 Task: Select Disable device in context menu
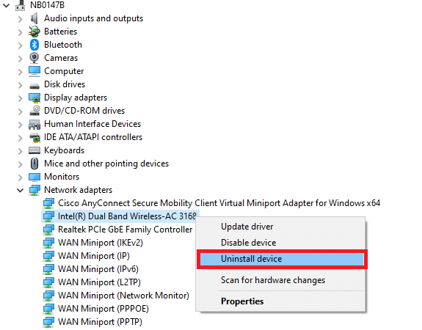coord(248,243)
